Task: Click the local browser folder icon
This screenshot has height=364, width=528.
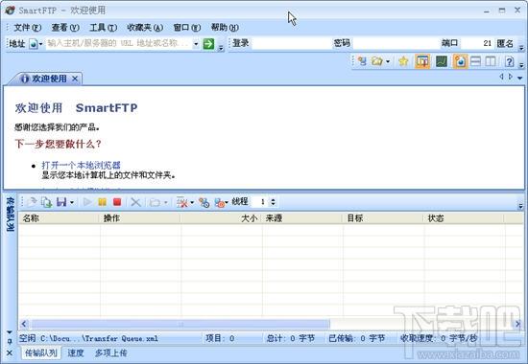Action: (x=376, y=61)
